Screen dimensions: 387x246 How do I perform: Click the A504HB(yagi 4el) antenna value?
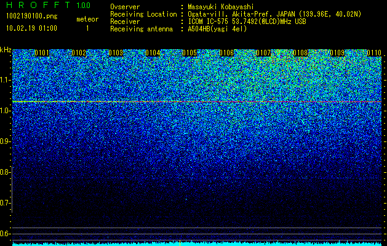pos(217,29)
